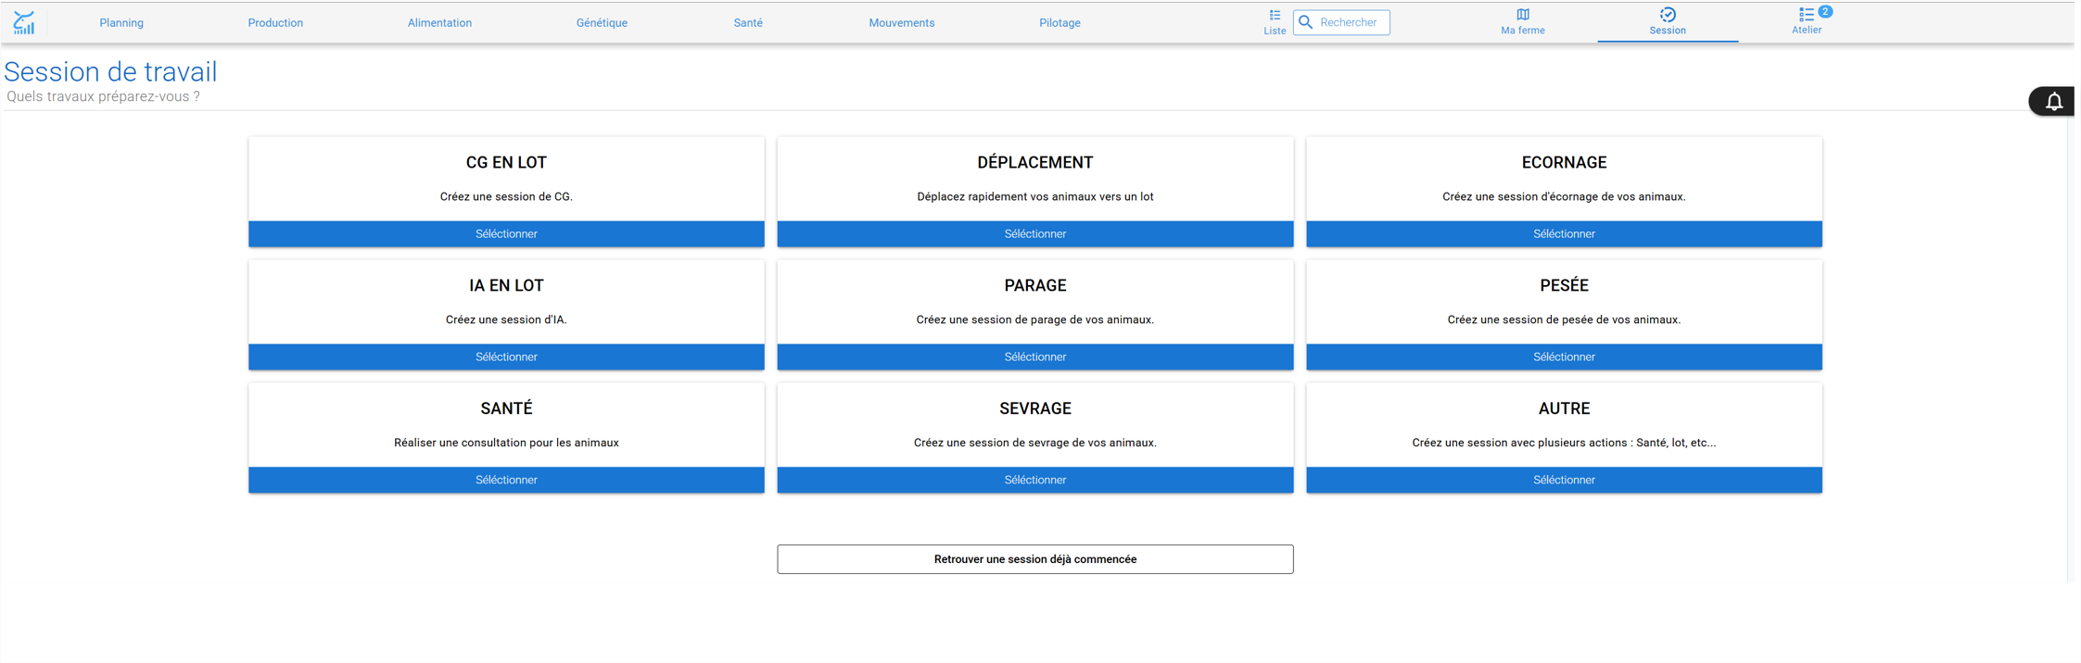The height and width of the screenshot is (663, 2081).
Task: Click the PESÉE card title
Action: tap(1564, 285)
